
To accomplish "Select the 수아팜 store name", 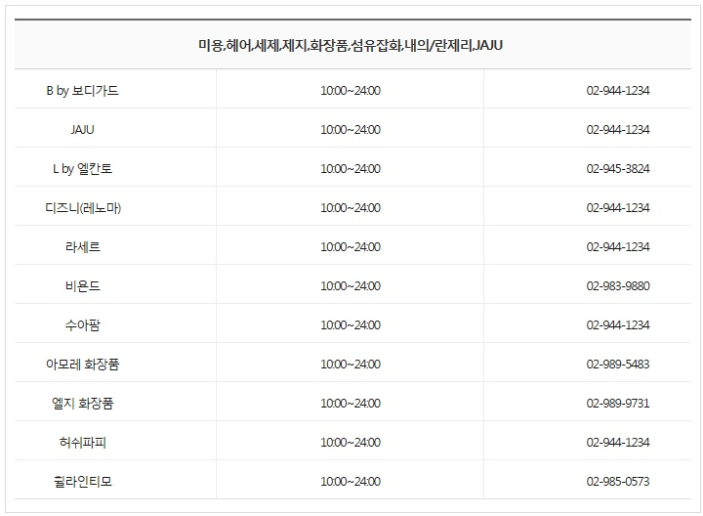I will (x=83, y=324).
